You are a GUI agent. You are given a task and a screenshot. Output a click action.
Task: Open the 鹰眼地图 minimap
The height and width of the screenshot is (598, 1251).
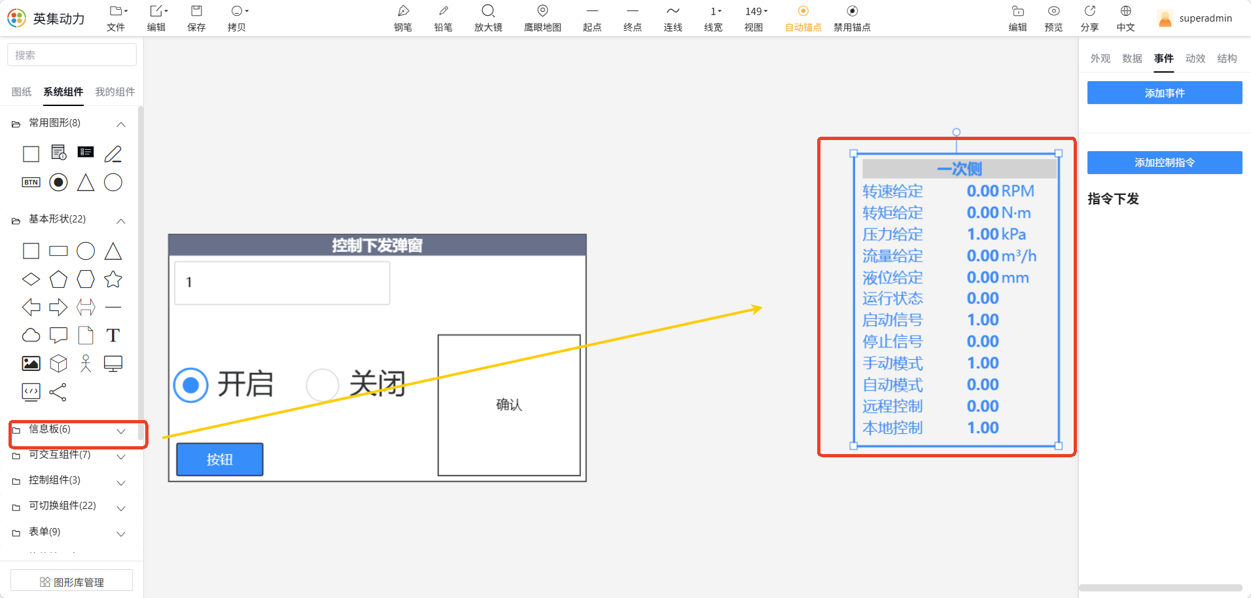(542, 18)
